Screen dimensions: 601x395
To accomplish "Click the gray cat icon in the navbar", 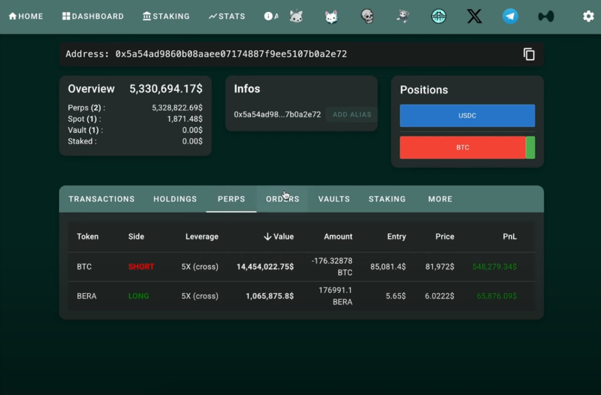I will point(296,16).
